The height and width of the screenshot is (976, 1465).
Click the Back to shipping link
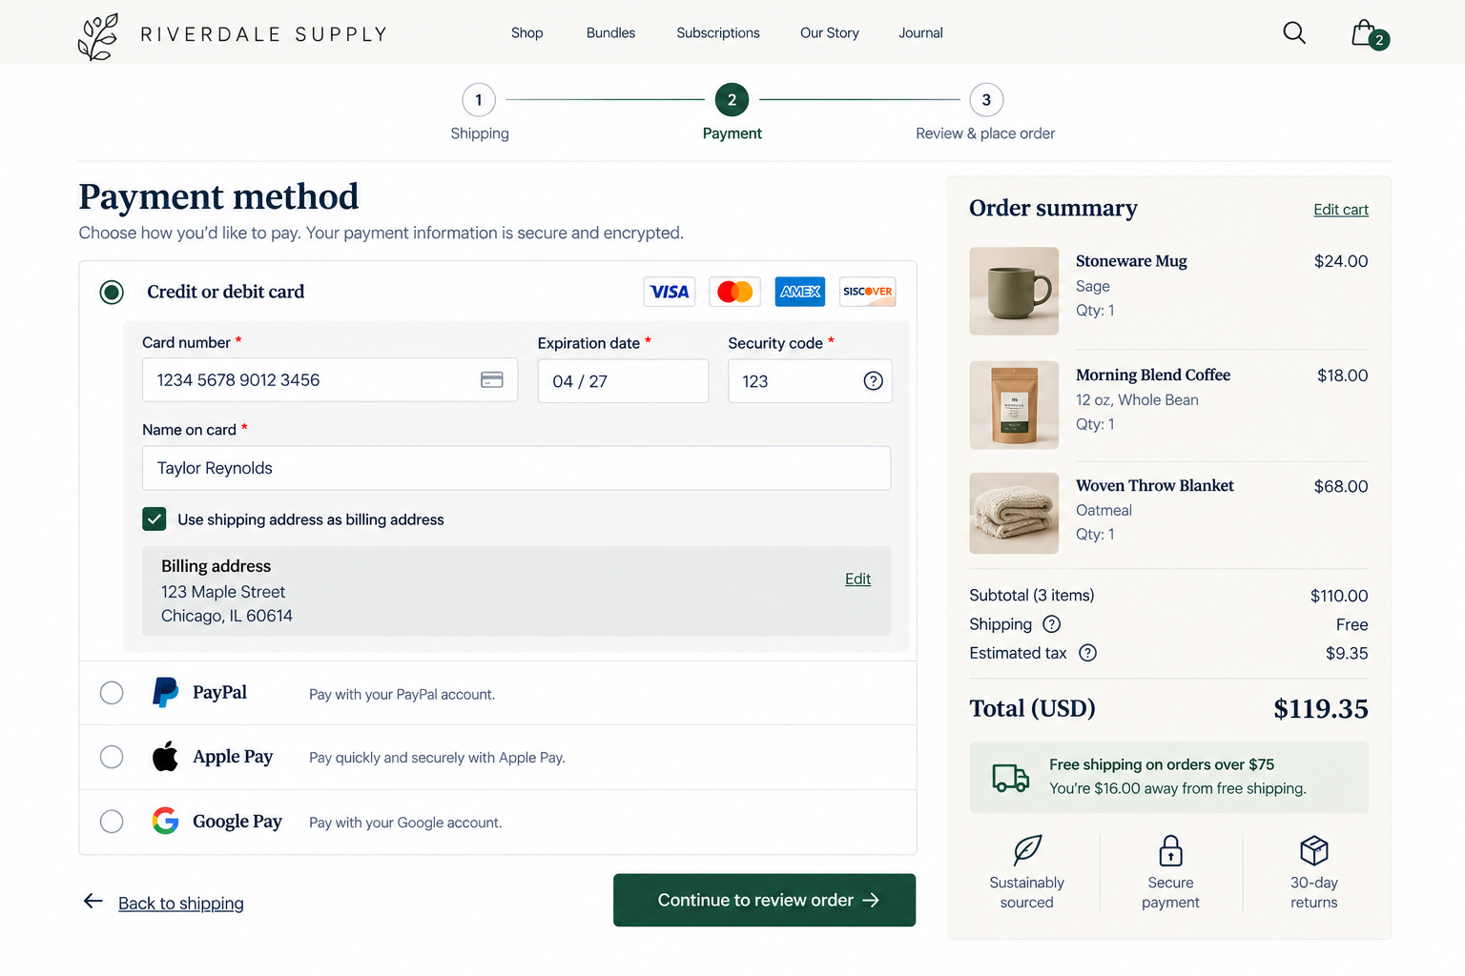pos(181,904)
